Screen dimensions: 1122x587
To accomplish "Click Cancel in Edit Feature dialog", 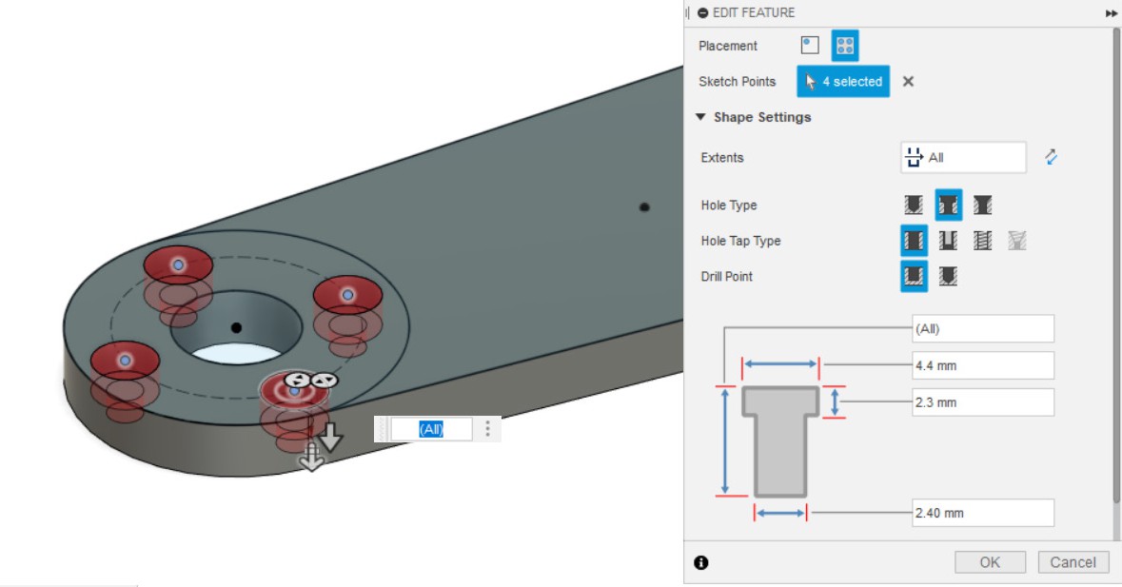I will pyautogui.click(x=1073, y=562).
